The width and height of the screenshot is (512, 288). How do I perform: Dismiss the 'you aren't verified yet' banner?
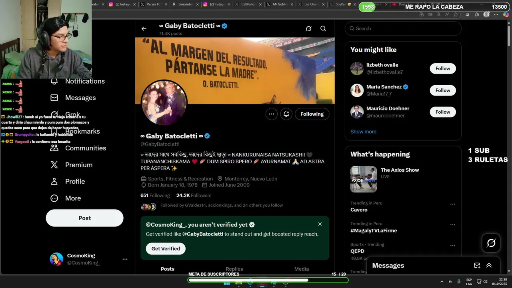pyautogui.click(x=320, y=224)
